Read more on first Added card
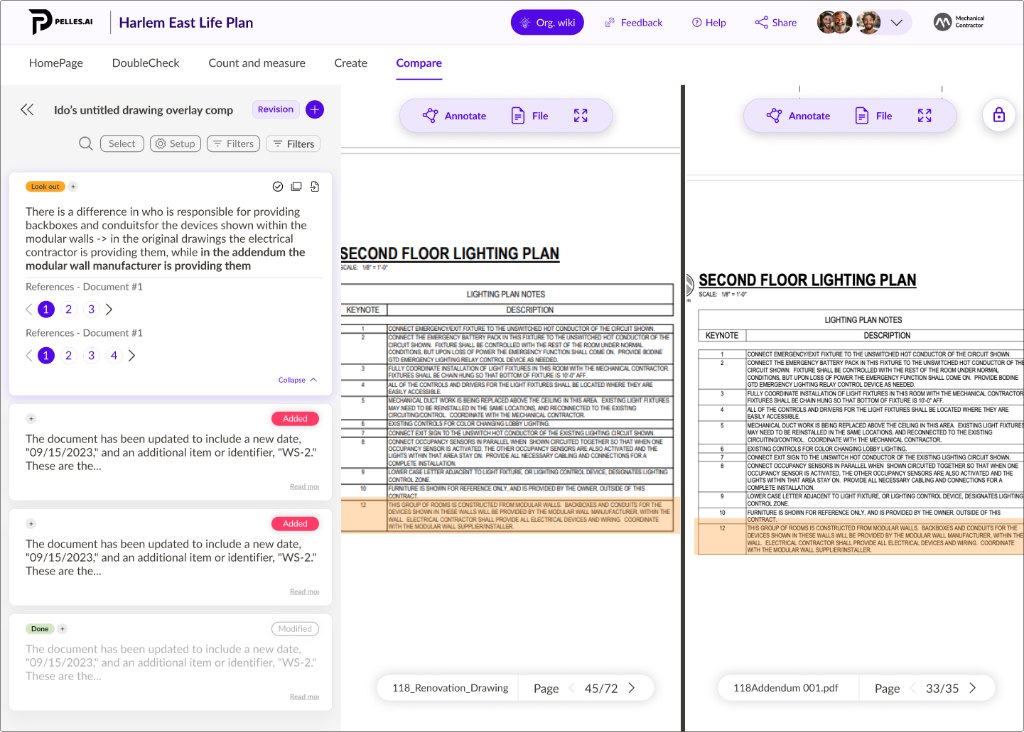1024x732 pixels. [304, 486]
